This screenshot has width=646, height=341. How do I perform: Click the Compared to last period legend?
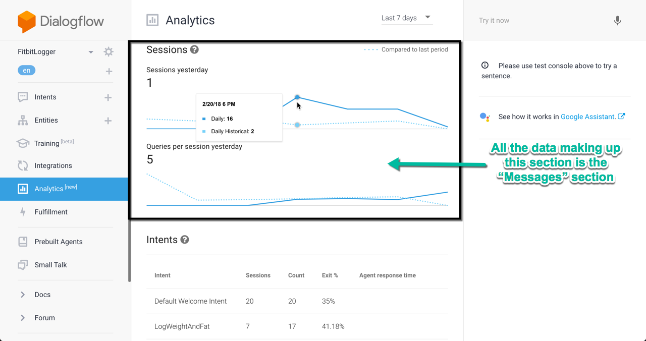406,49
